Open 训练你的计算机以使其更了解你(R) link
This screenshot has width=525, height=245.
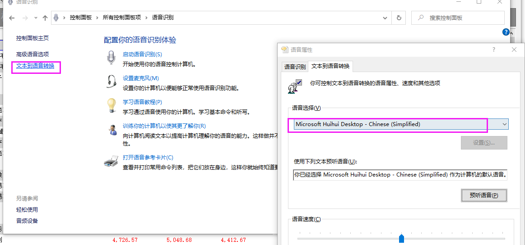(164, 126)
